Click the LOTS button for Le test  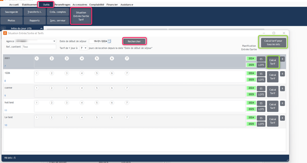(261, 124)
